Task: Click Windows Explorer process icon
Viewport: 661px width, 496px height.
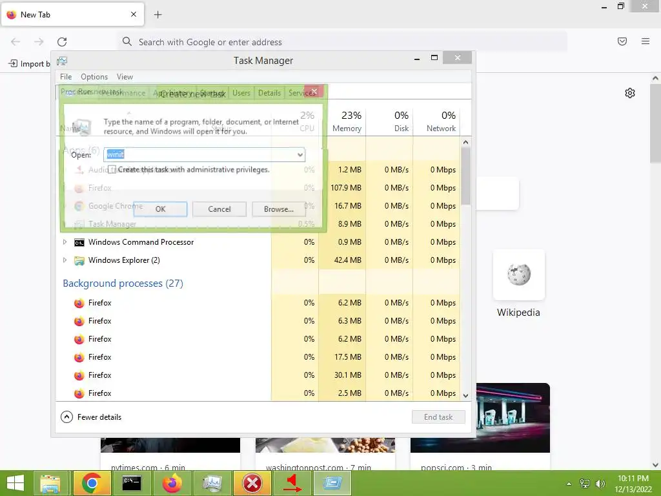Action: click(x=79, y=261)
